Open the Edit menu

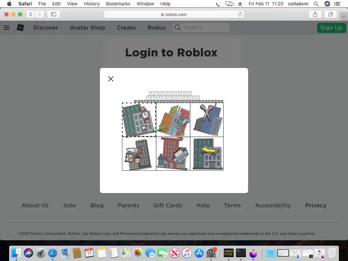point(57,4)
